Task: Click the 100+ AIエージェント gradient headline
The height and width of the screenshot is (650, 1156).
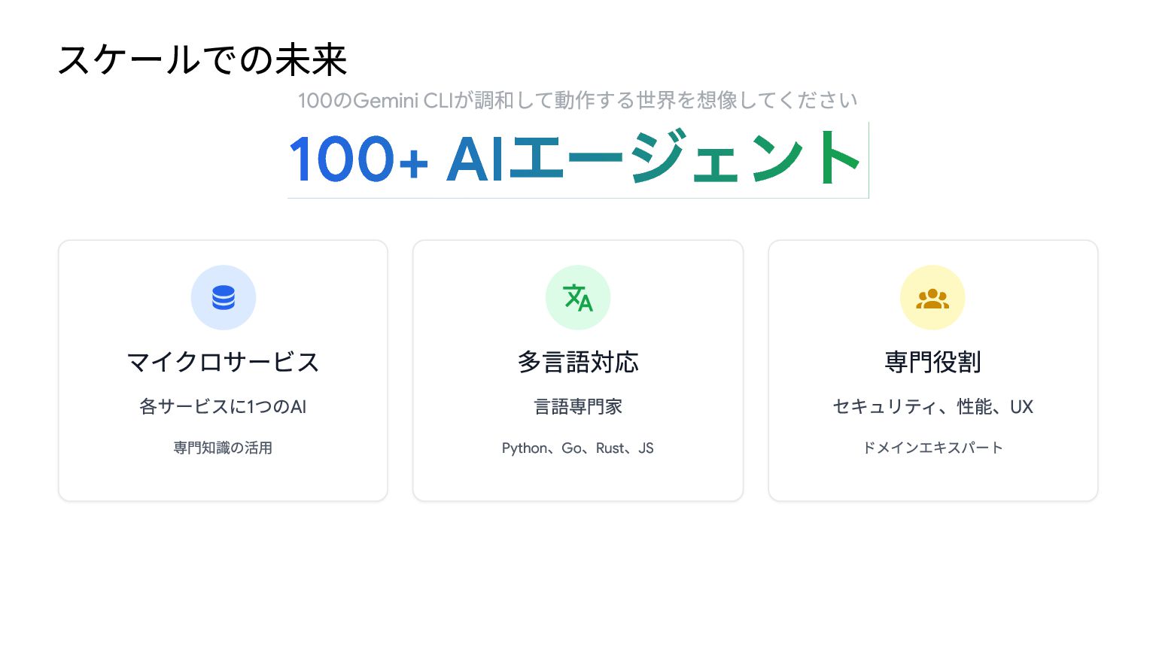Action: pyautogui.click(x=578, y=159)
